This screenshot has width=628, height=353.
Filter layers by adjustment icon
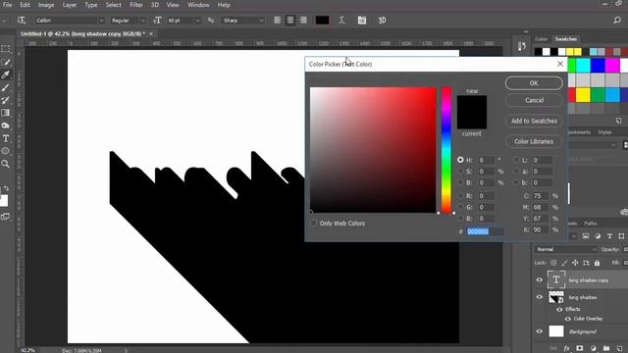pyautogui.click(x=598, y=236)
